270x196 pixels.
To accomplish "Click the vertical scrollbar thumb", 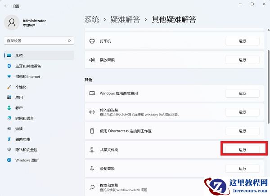I will pyautogui.click(x=269, y=87).
